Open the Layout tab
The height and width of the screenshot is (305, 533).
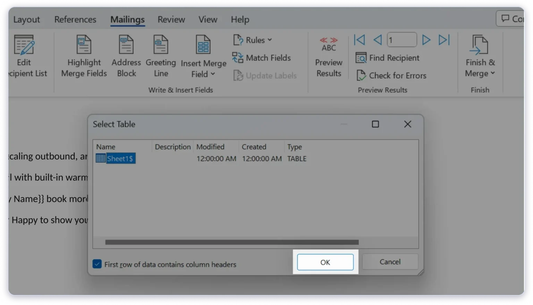pyautogui.click(x=26, y=19)
